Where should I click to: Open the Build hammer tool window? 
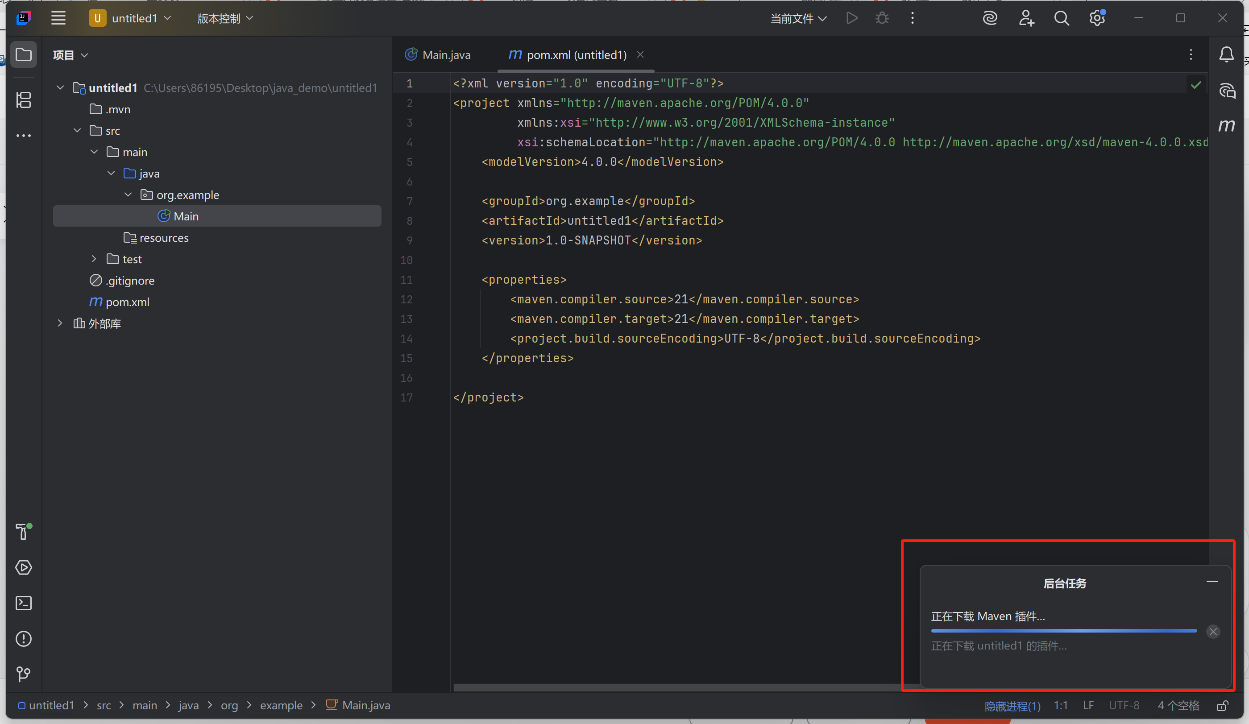coord(23,532)
